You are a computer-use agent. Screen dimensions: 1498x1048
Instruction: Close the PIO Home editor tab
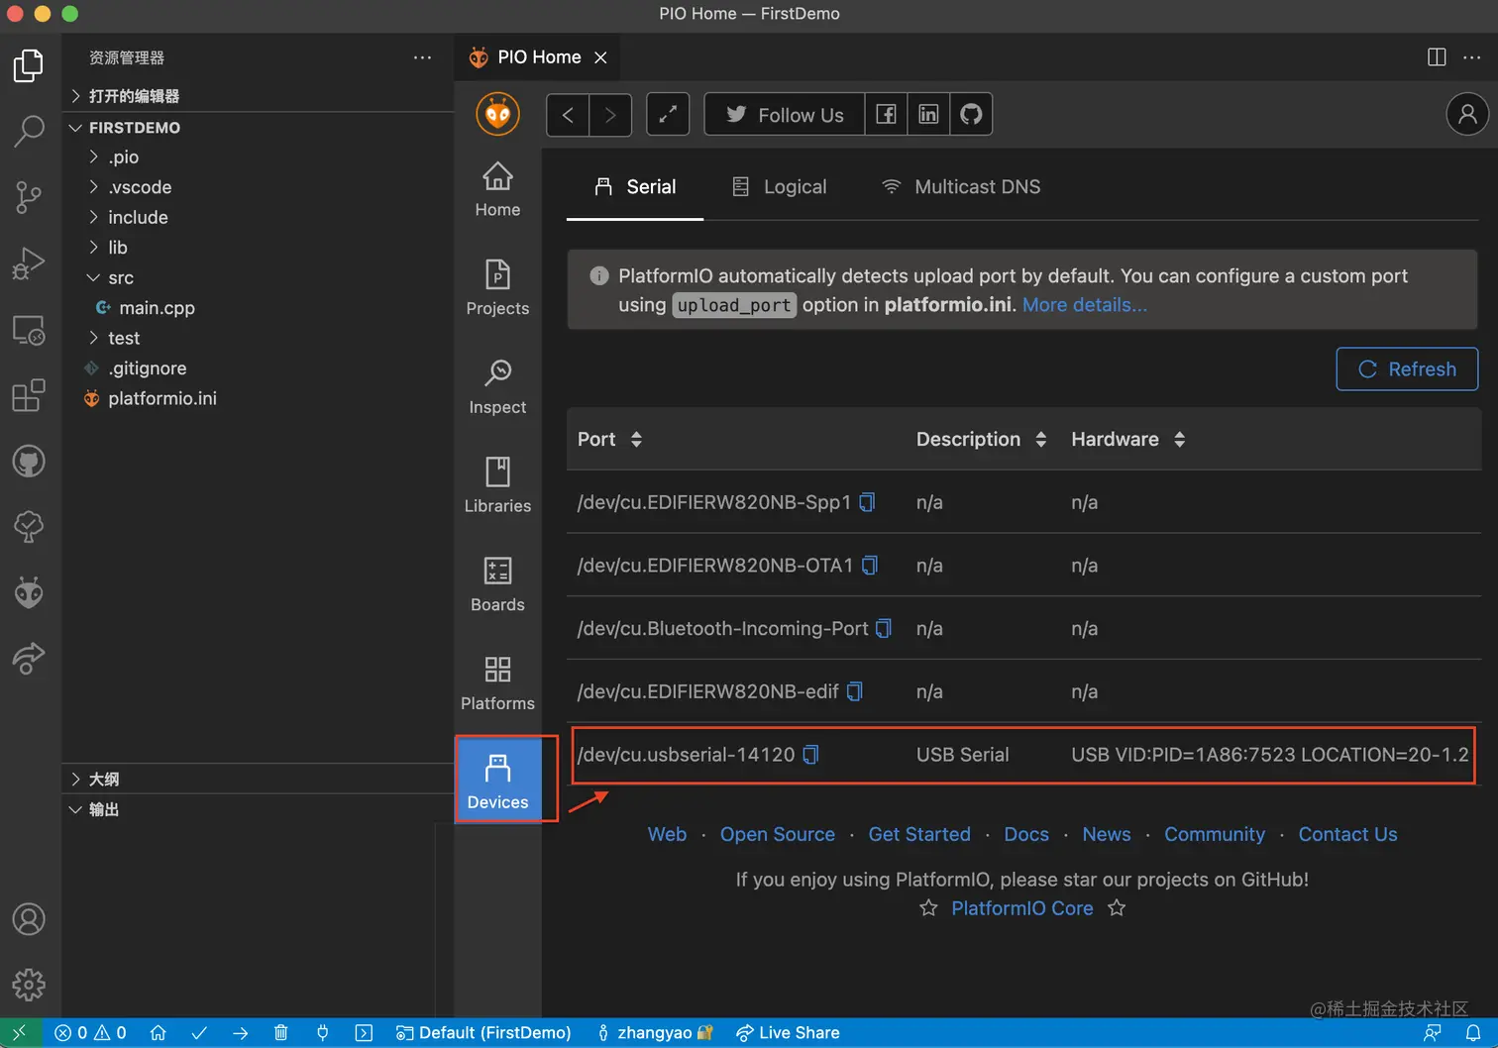[600, 57]
